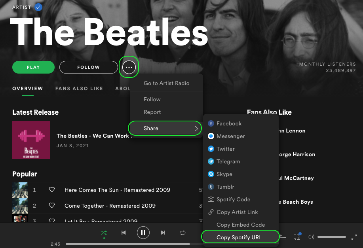
Task: Open Paul McCartney artist link
Action: (296, 178)
